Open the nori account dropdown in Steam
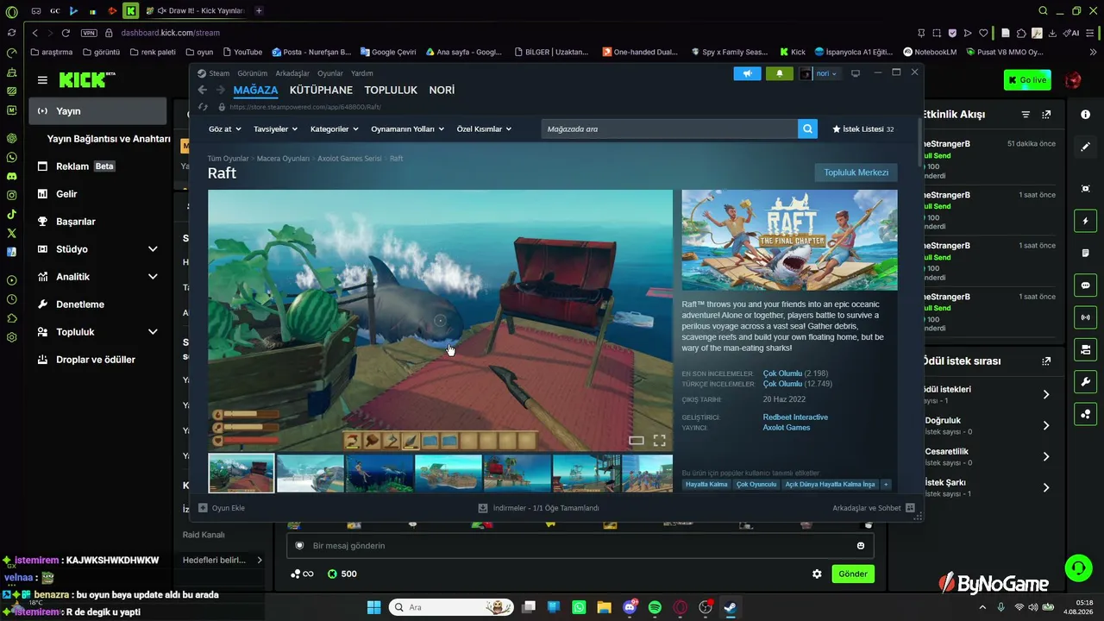 pyautogui.click(x=819, y=73)
